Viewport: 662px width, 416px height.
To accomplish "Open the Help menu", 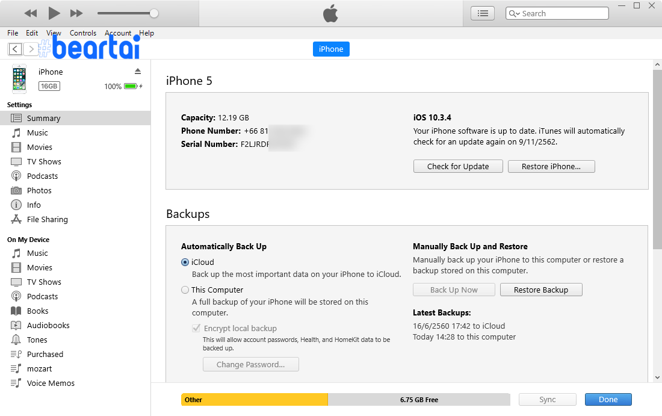I will [x=146, y=33].
